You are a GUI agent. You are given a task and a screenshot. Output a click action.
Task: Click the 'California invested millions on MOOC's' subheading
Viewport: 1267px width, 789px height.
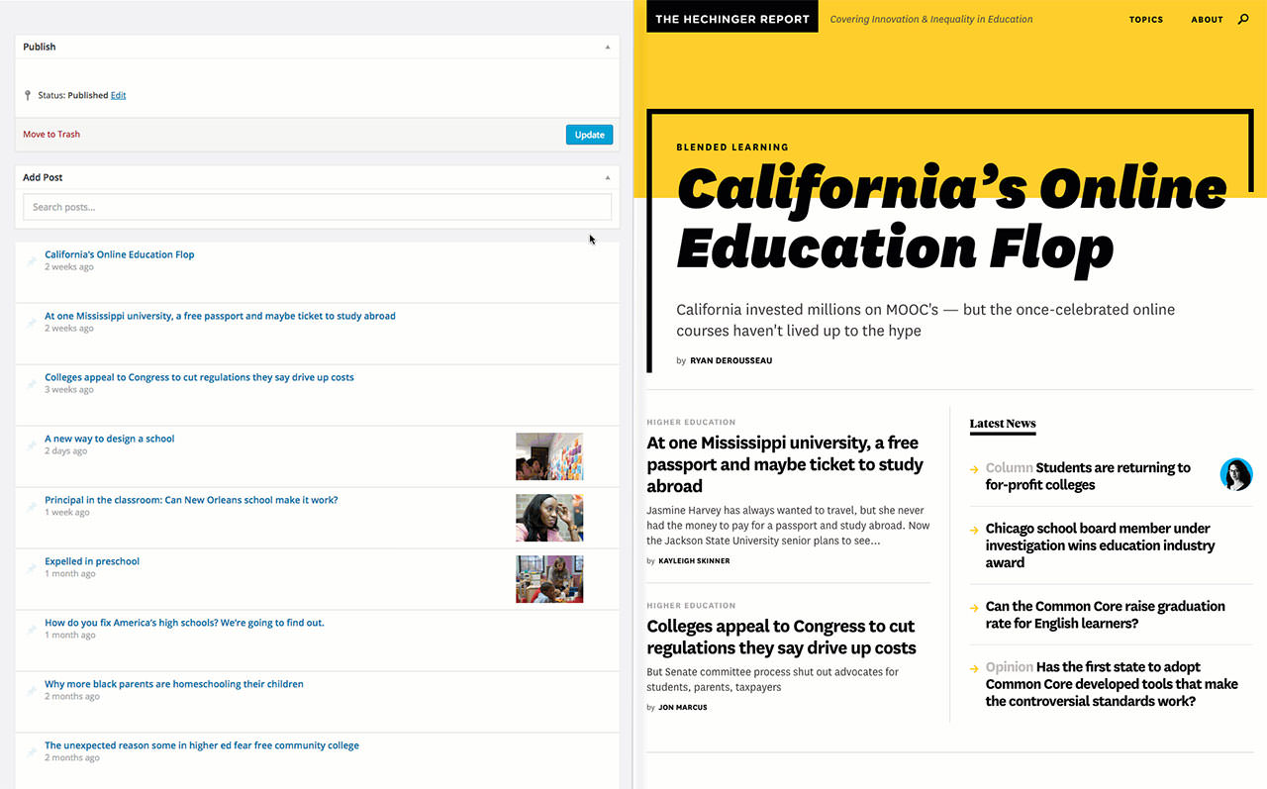coord(926,320)
